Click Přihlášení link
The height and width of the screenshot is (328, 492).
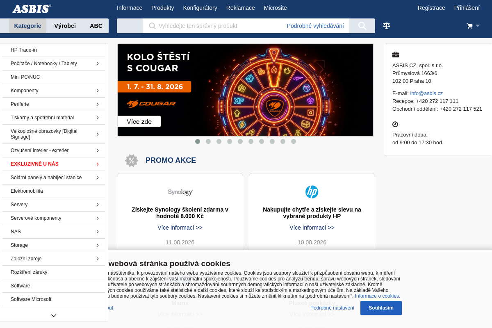(x=467, y=8)
